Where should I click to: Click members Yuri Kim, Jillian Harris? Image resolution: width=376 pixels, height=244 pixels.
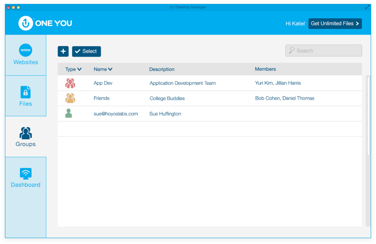click(x=278, y=83)
